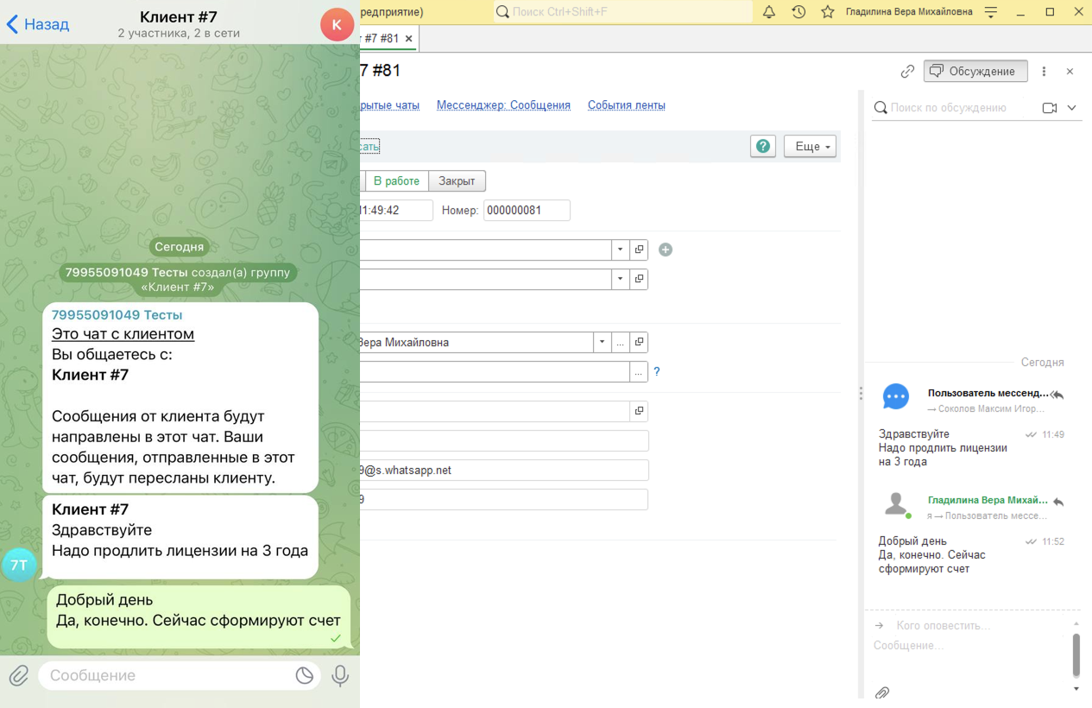Expand the chevron next to the camera icon

[x=1070, y=107]
